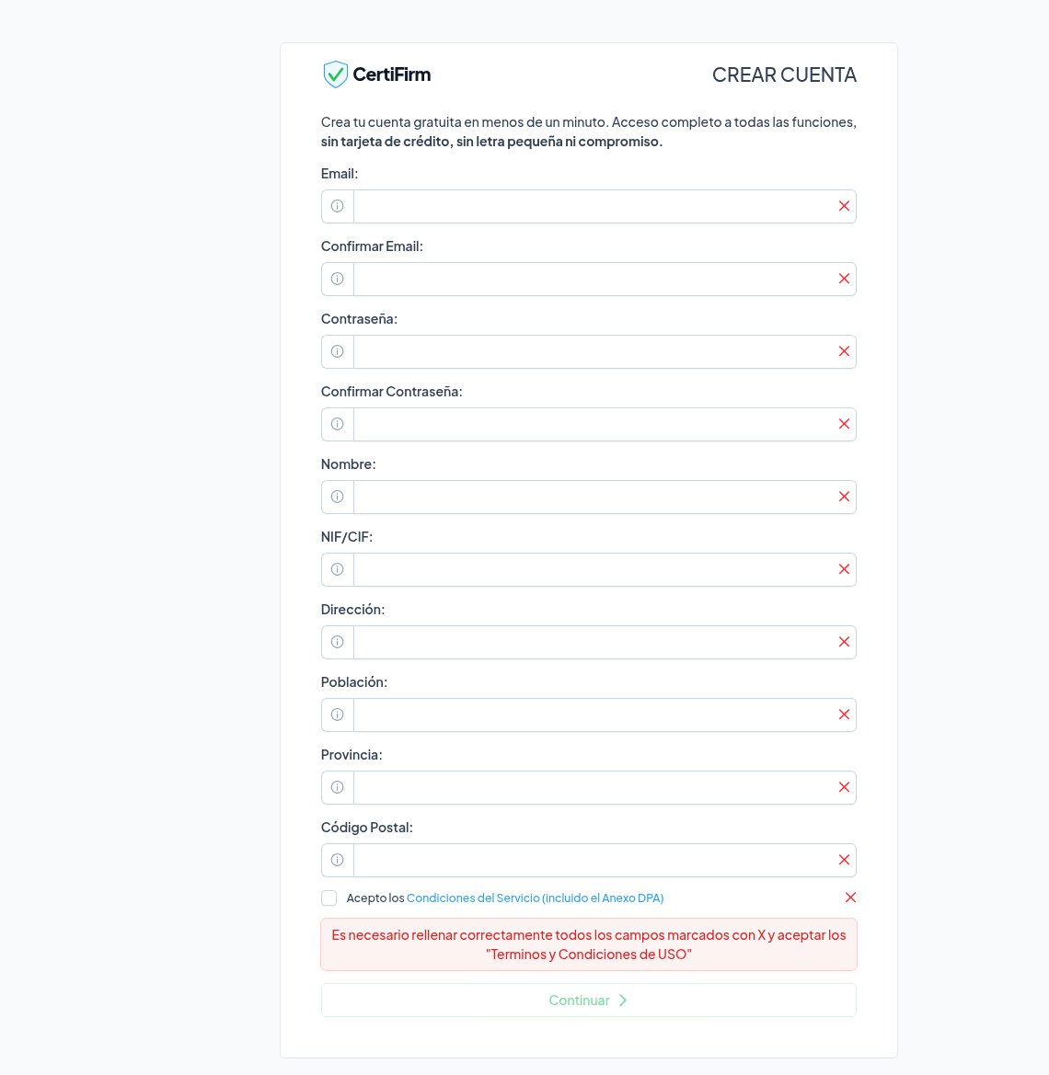Viewport: 1049px width, 1075px height.
Task: Click info icon beside Código Postal field
Action: point(338,860)
